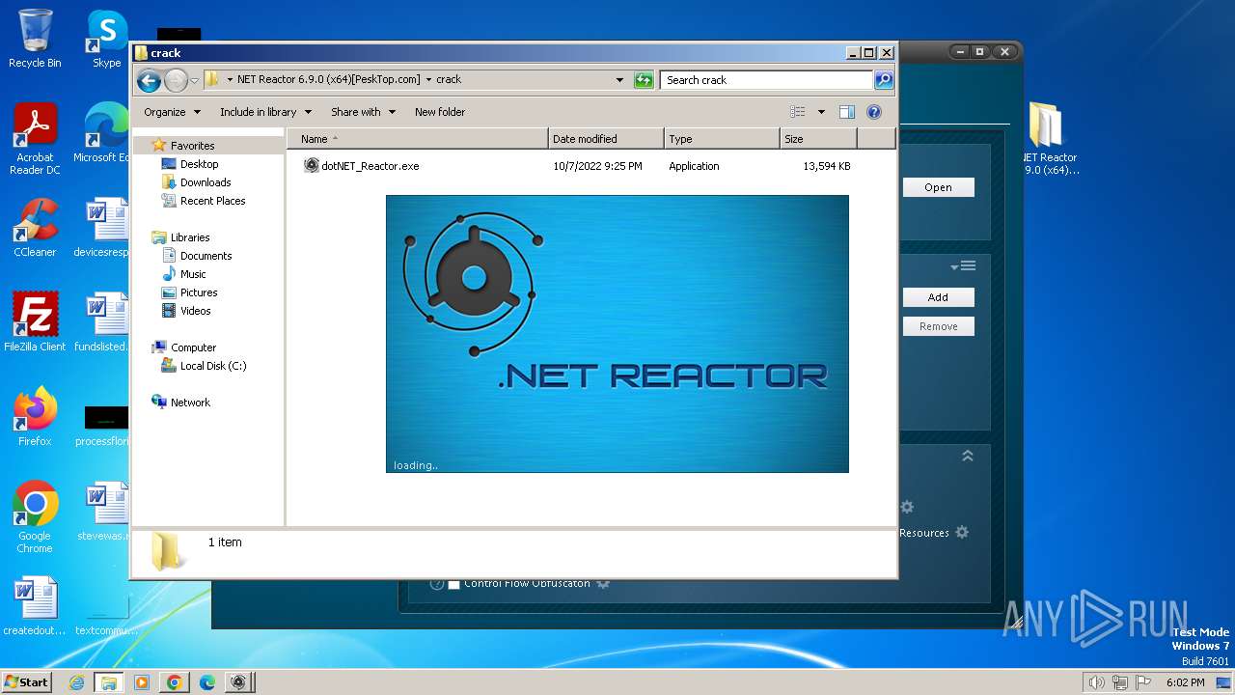Screen dimensions: 1235x695
Task: Enable Control Flow Obfuscation checkbox
Action: point(454,583)
